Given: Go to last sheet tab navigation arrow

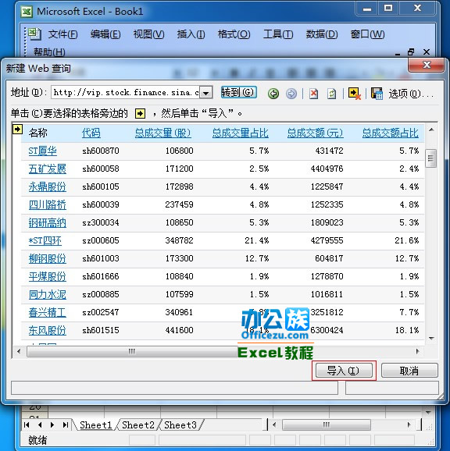Looking at the screenshot, I should [66, 424].
